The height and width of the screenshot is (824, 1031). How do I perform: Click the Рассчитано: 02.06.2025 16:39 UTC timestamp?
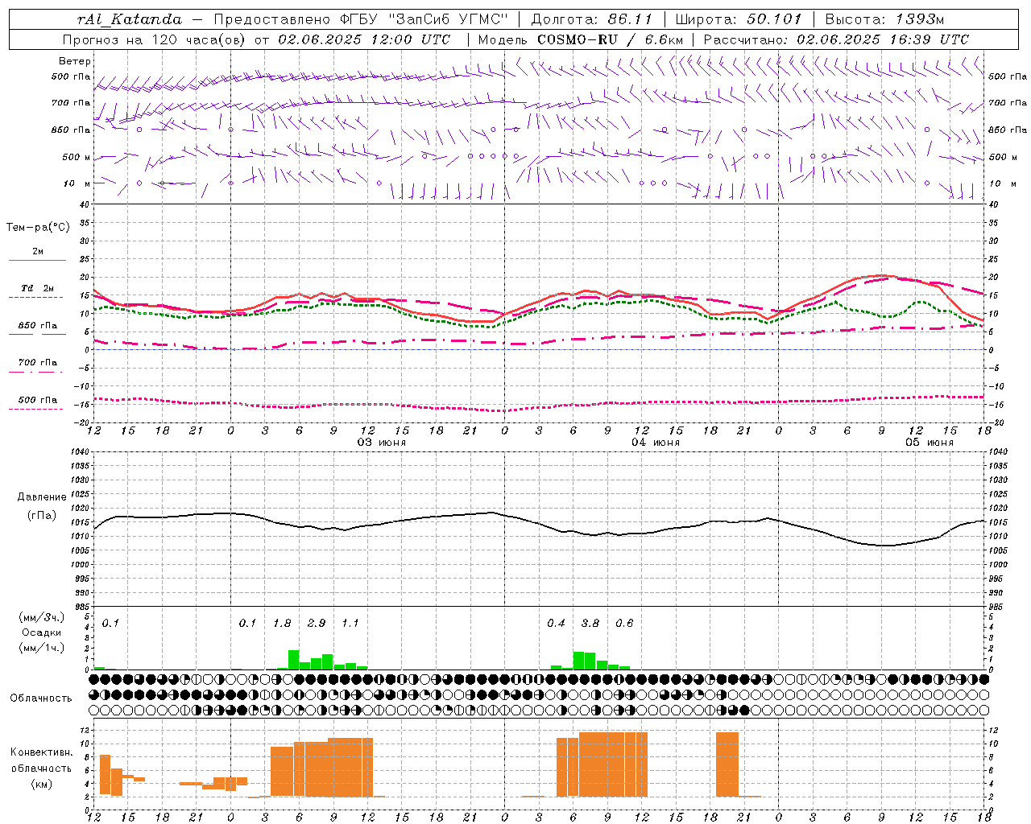[x=836, y=39]
